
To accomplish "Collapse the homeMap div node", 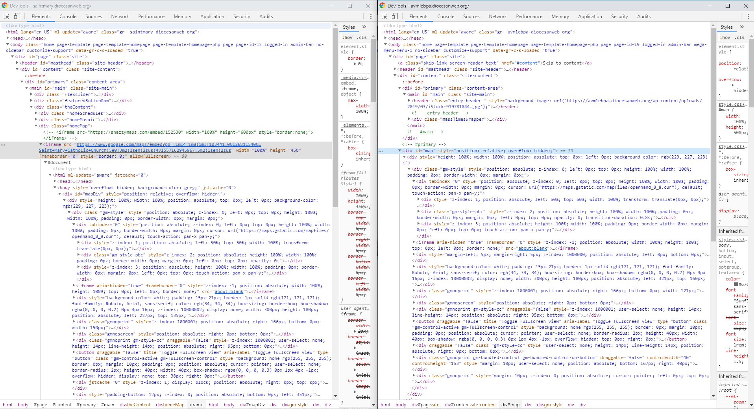I will point(36,126).
